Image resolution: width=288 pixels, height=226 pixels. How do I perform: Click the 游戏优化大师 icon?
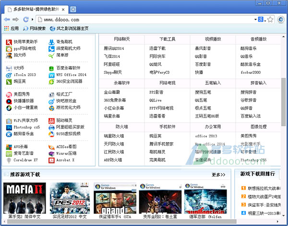tap(51, 108)
